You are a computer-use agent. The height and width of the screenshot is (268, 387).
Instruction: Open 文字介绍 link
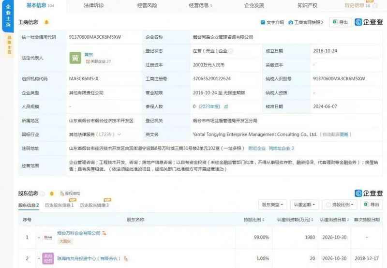272,22
